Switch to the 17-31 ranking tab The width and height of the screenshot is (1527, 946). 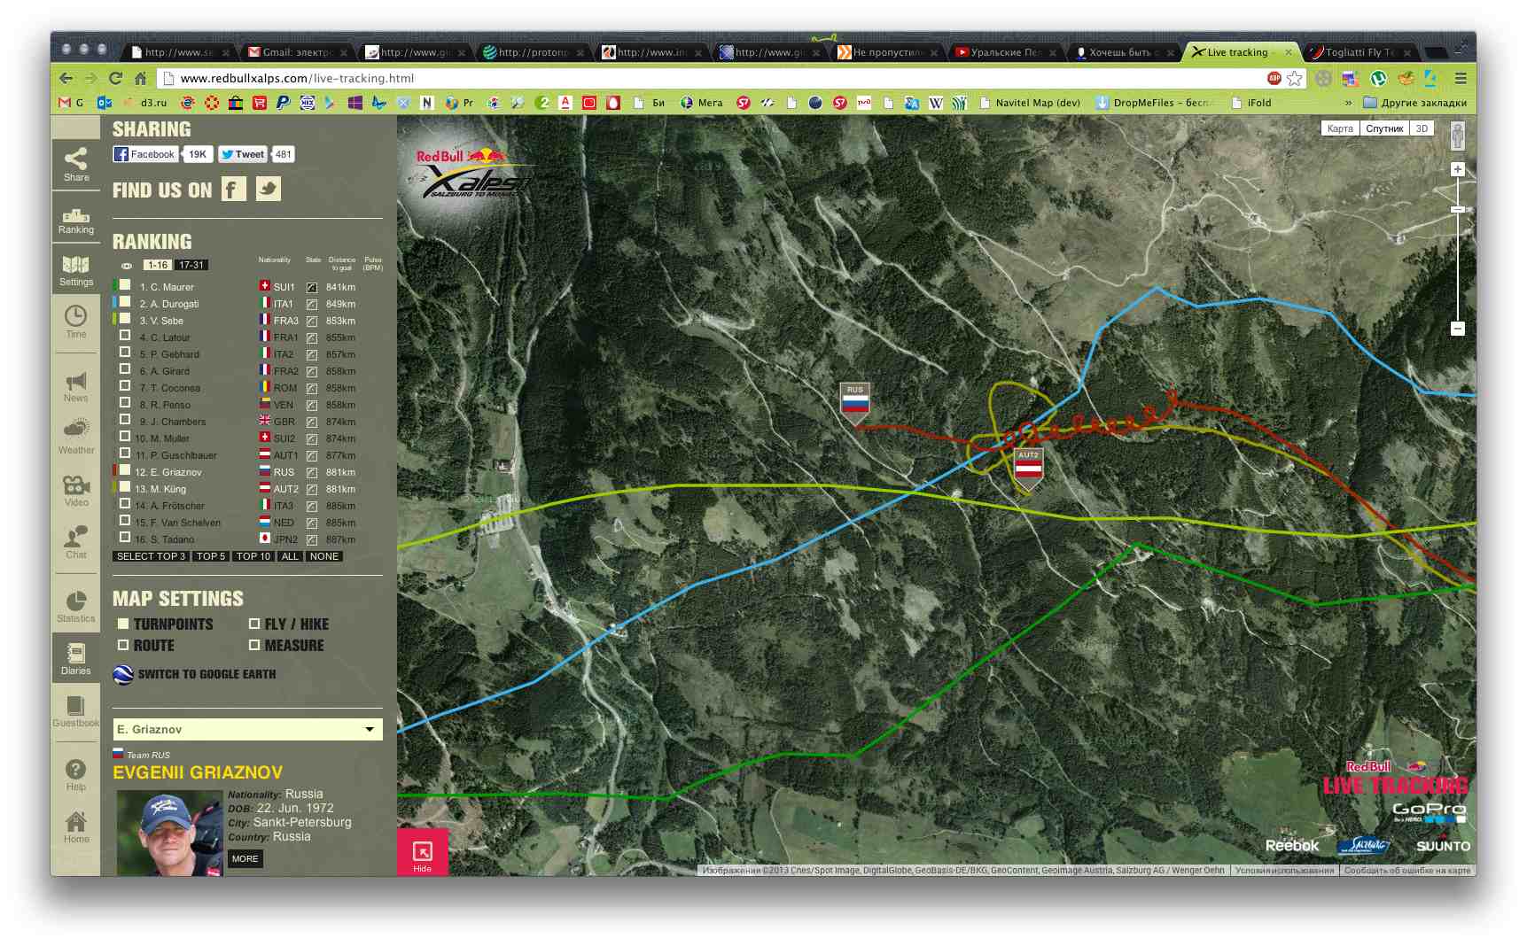(x=191, y=265)
